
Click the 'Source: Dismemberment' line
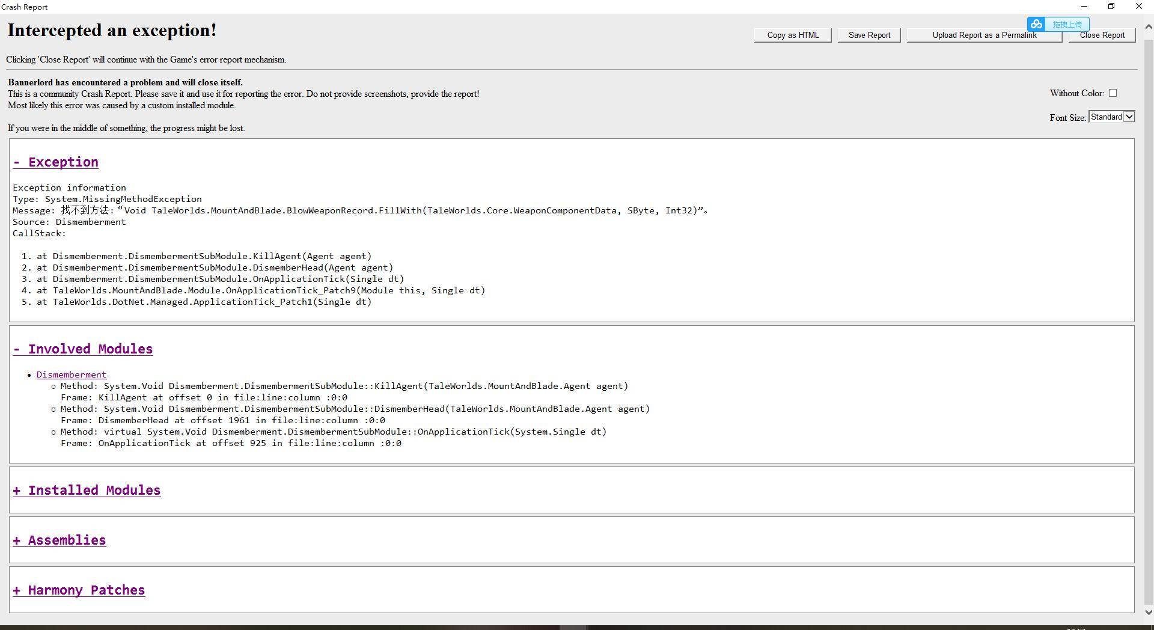pos(69,222)
